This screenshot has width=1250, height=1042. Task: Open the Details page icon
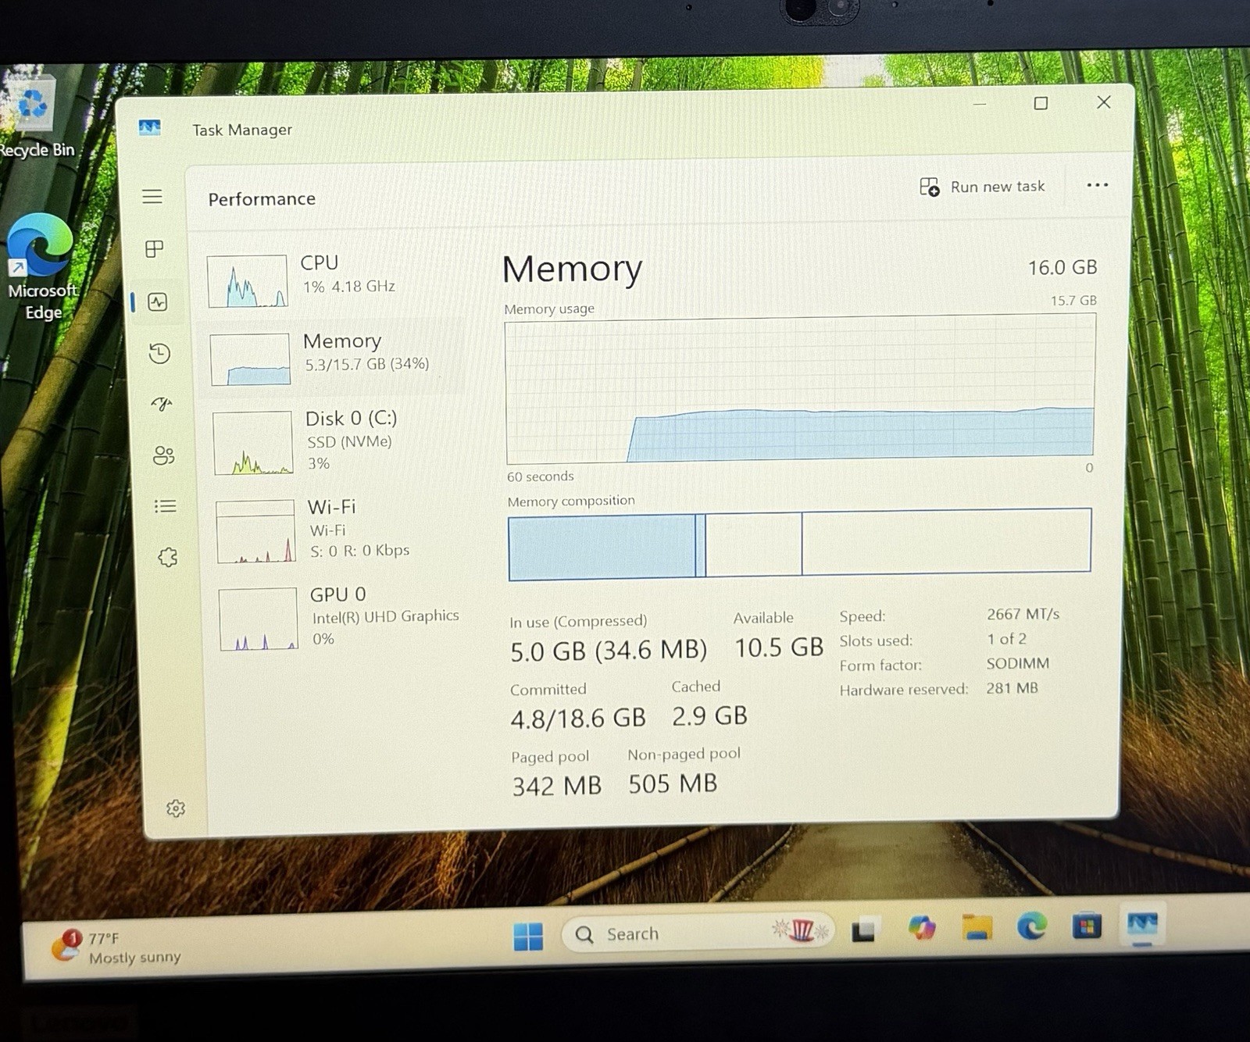pyautogui.click(x=166, y=506)
